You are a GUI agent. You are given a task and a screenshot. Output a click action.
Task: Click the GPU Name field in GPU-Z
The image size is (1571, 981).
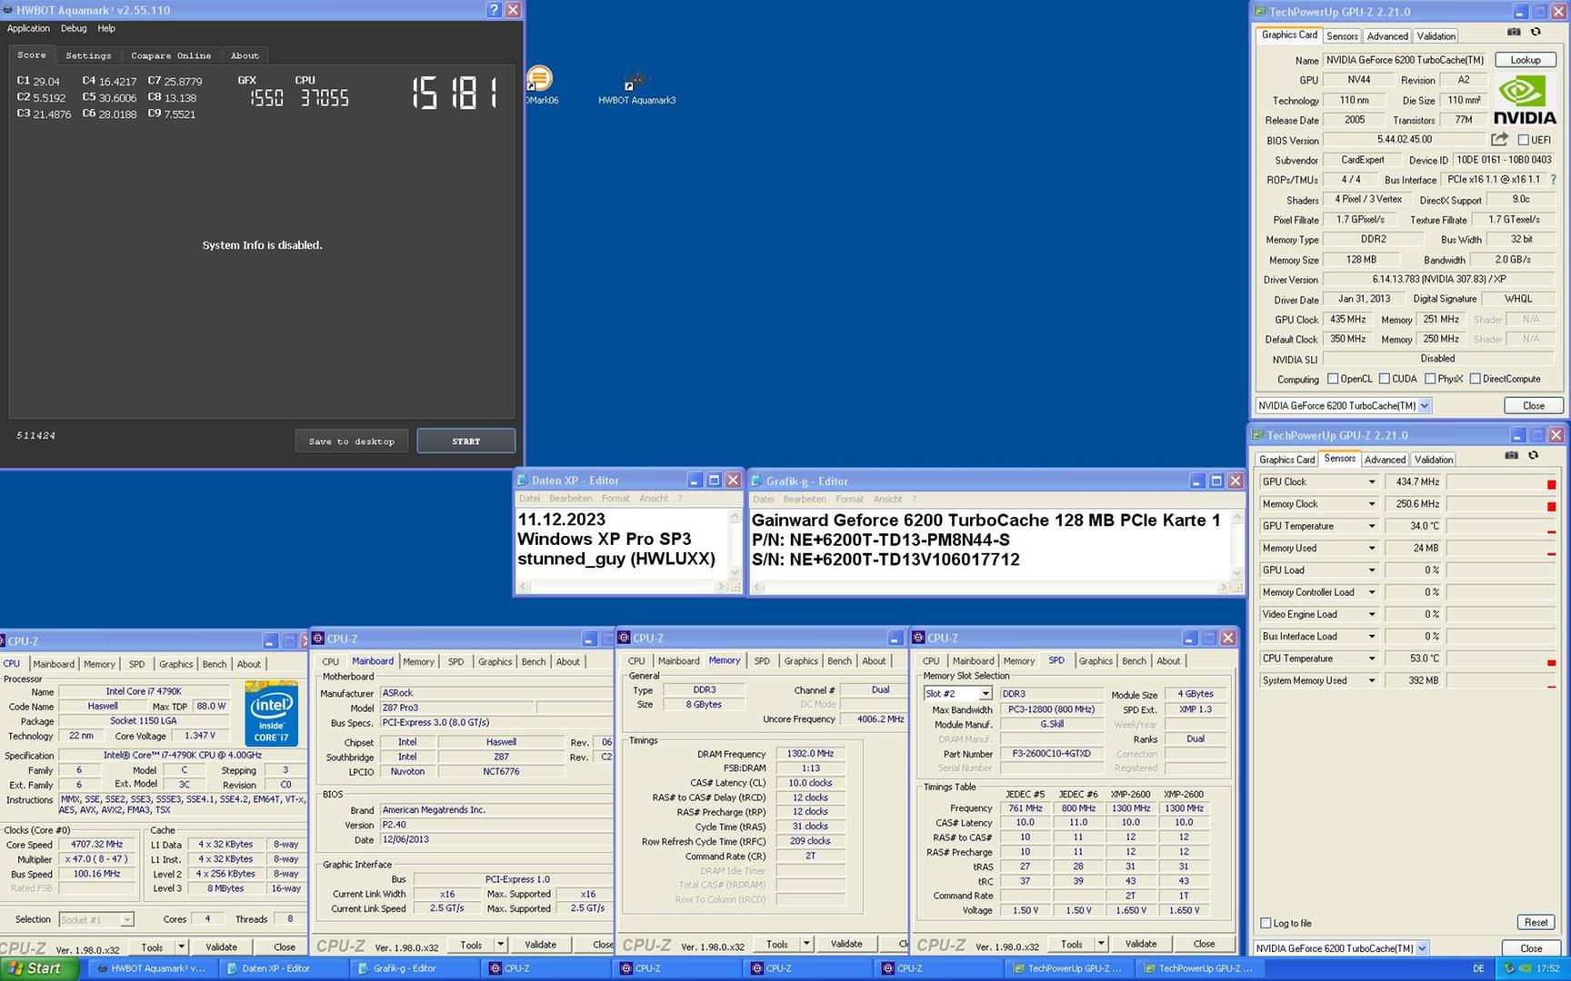tap(1405, 60)
